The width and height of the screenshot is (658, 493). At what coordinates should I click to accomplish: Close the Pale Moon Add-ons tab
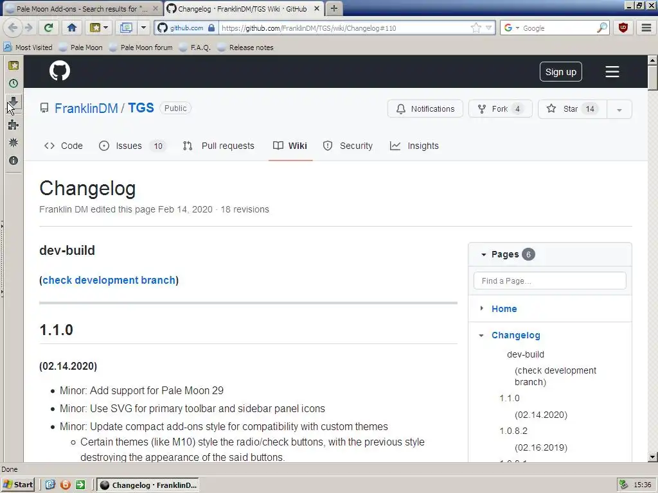pyautogui.click(x=156, y=8)
